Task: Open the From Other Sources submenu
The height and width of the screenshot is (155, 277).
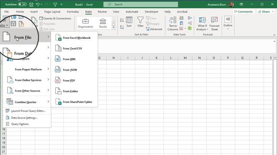Action: (x=26, y=91)
